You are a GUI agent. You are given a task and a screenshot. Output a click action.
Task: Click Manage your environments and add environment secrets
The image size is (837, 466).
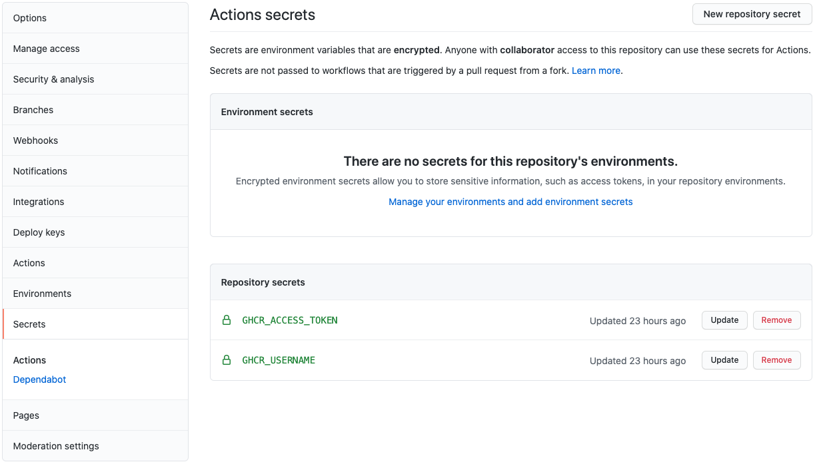tap(510, 202)
